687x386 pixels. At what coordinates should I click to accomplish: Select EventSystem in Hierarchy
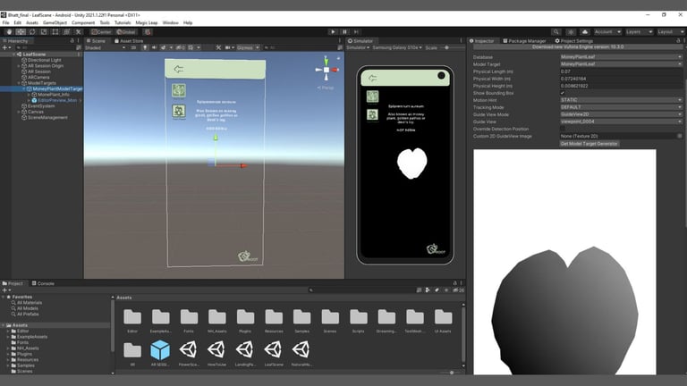click(41, 106)
